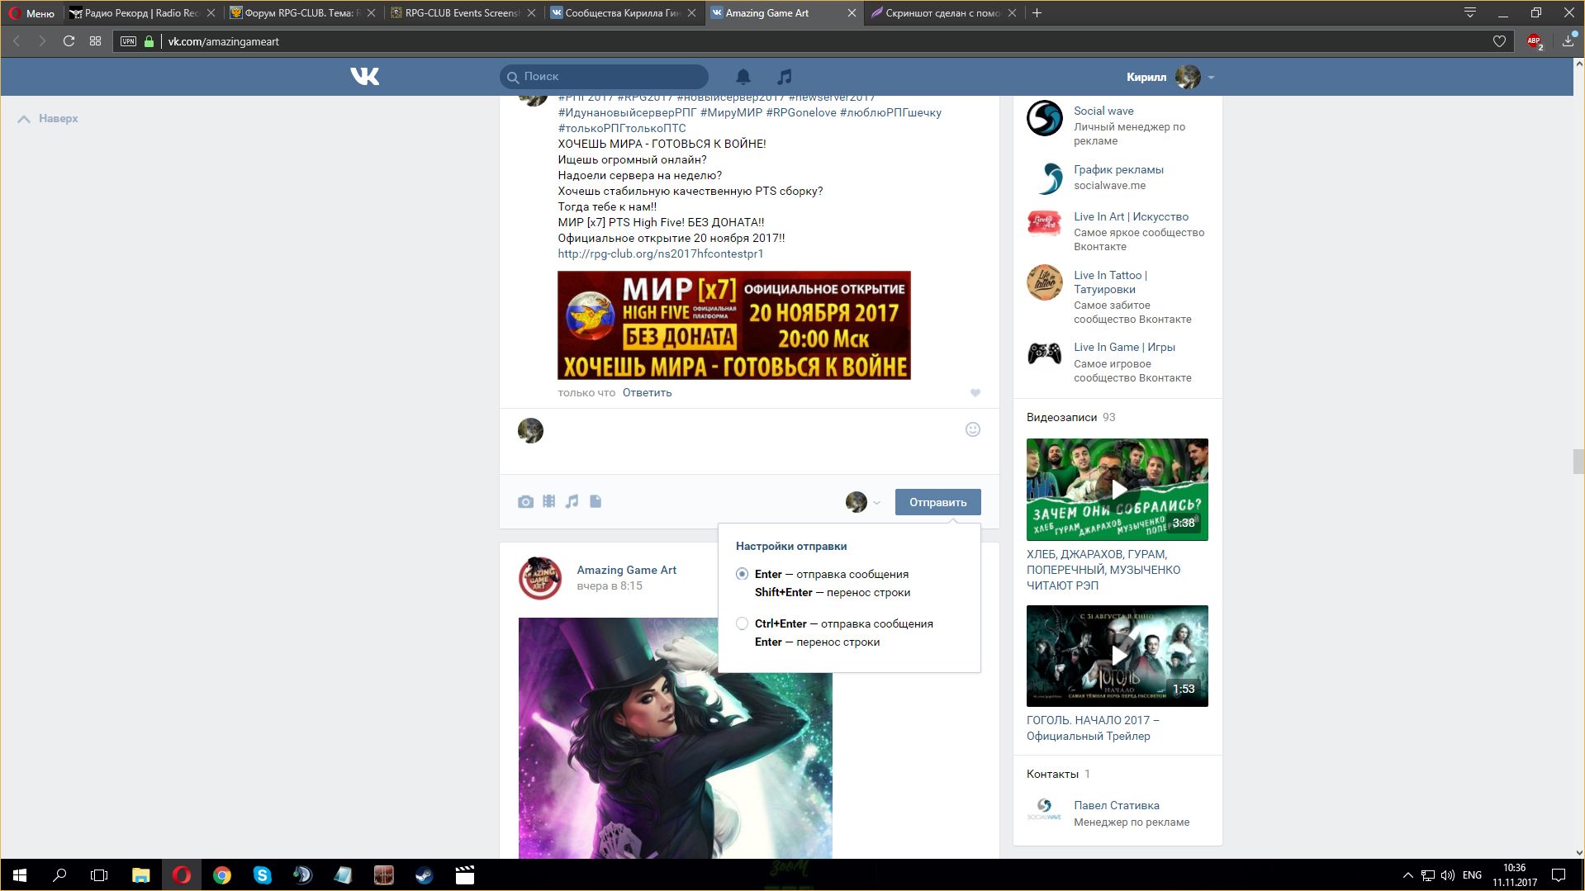The image size is (1585, 891).
Task: Launch Chrome from the taskbar
Action: (221, 875)
